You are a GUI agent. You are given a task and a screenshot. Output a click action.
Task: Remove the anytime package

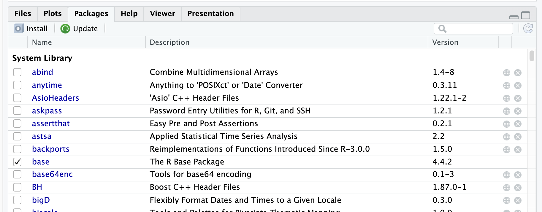[x=518, y=86]
